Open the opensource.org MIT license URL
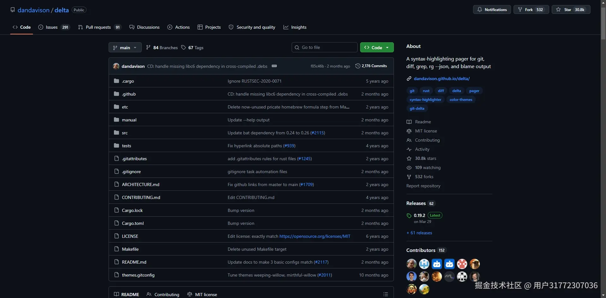This screenshot has width=606, height=298. 315,236
